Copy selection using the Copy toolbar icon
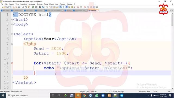 (26, 7)
